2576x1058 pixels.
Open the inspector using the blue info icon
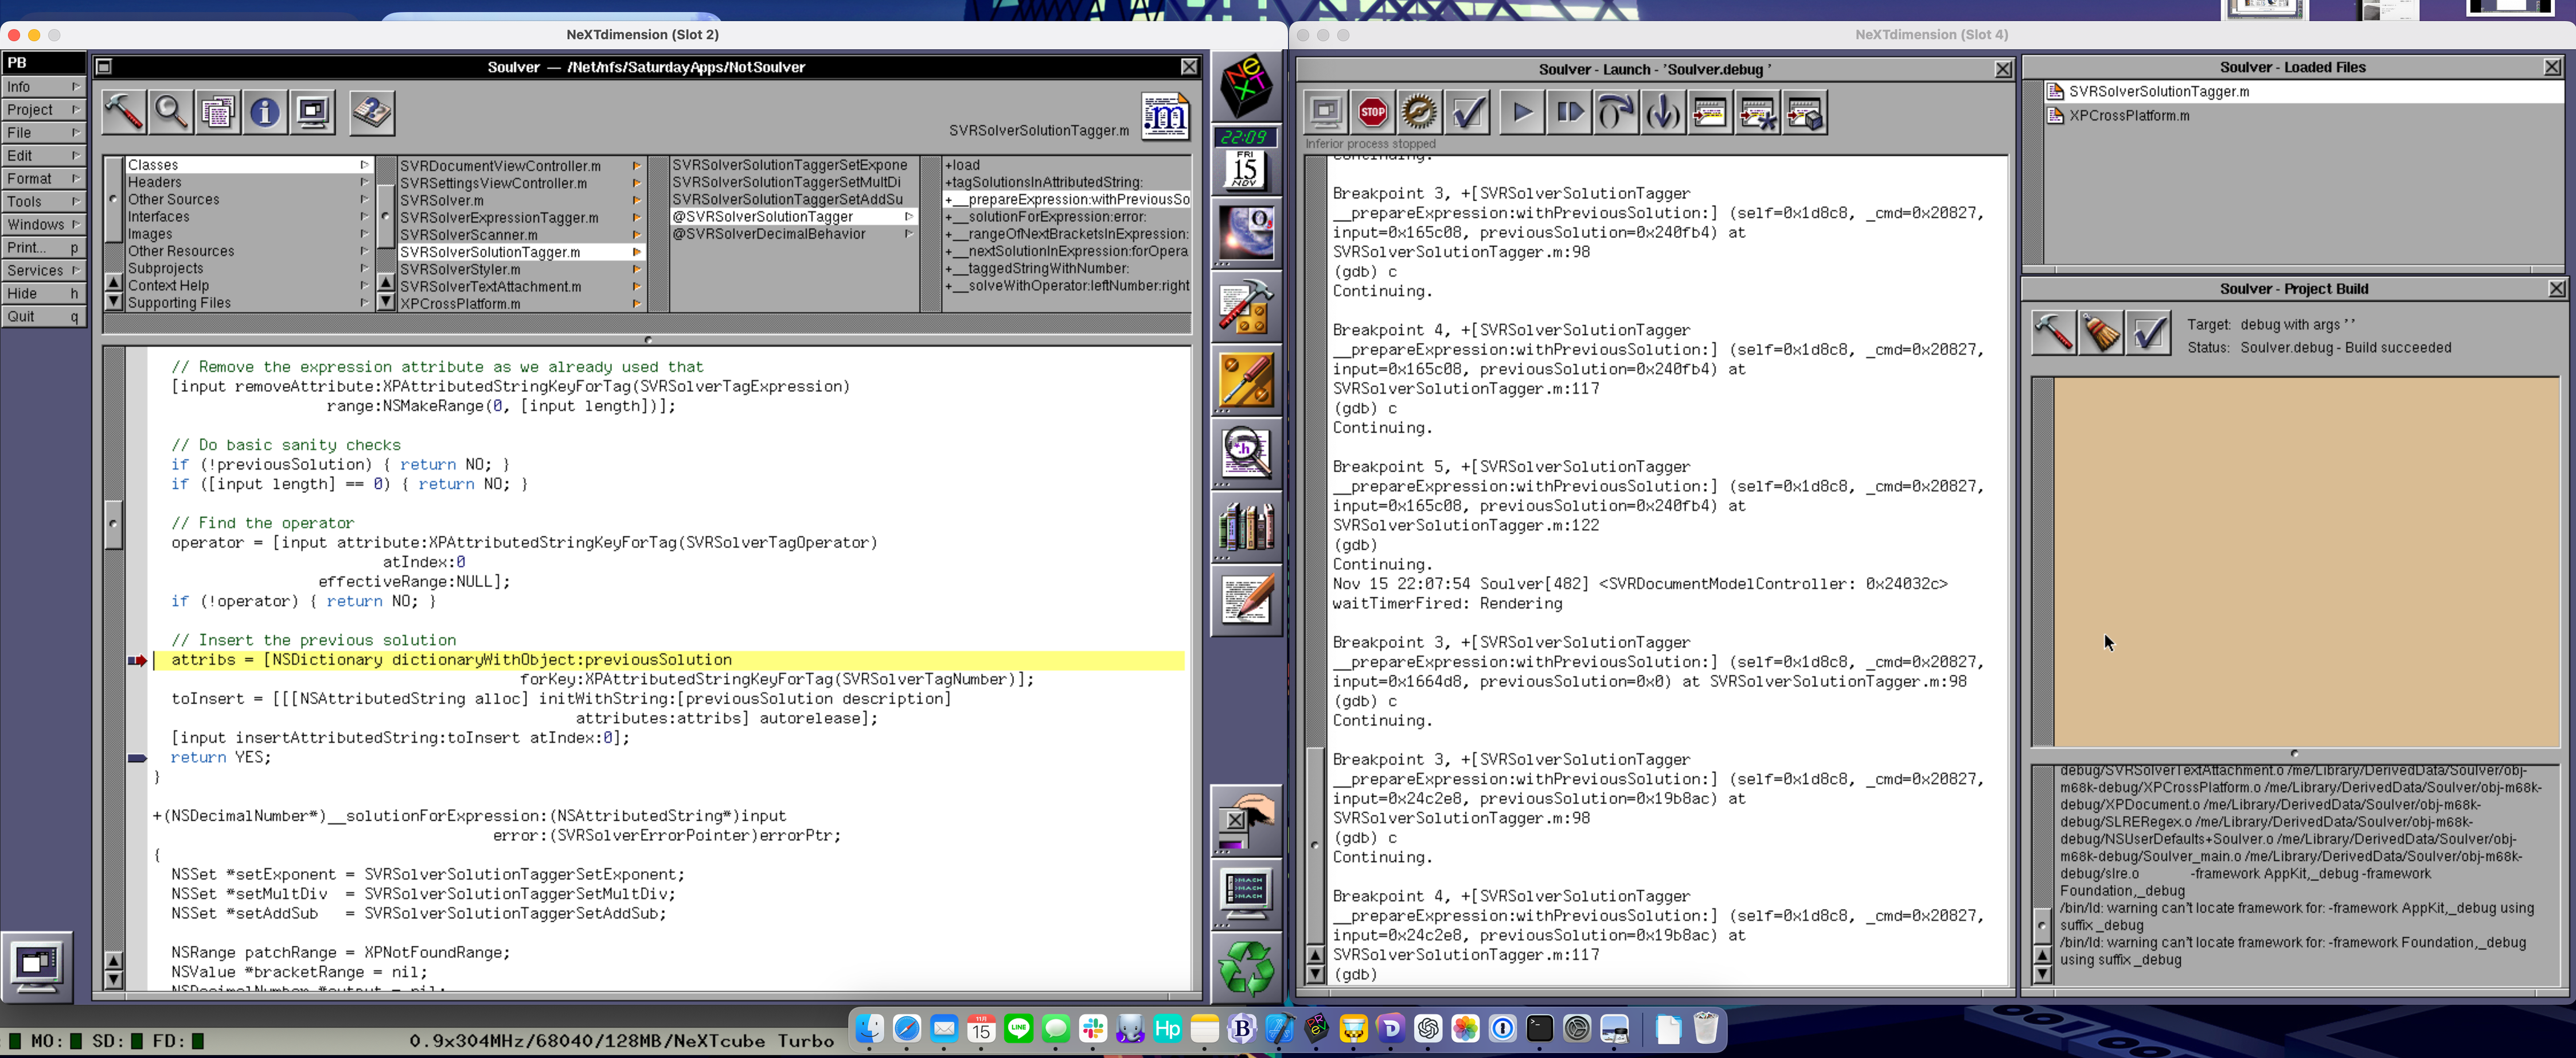[x=264, y=112]
